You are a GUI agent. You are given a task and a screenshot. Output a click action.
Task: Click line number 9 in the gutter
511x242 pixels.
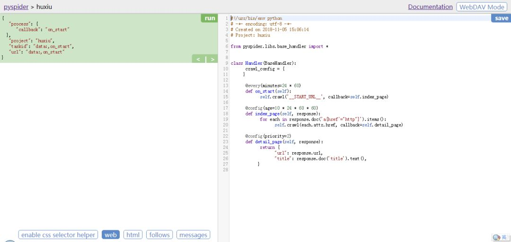pyautogui.click(x=227, y=63)
